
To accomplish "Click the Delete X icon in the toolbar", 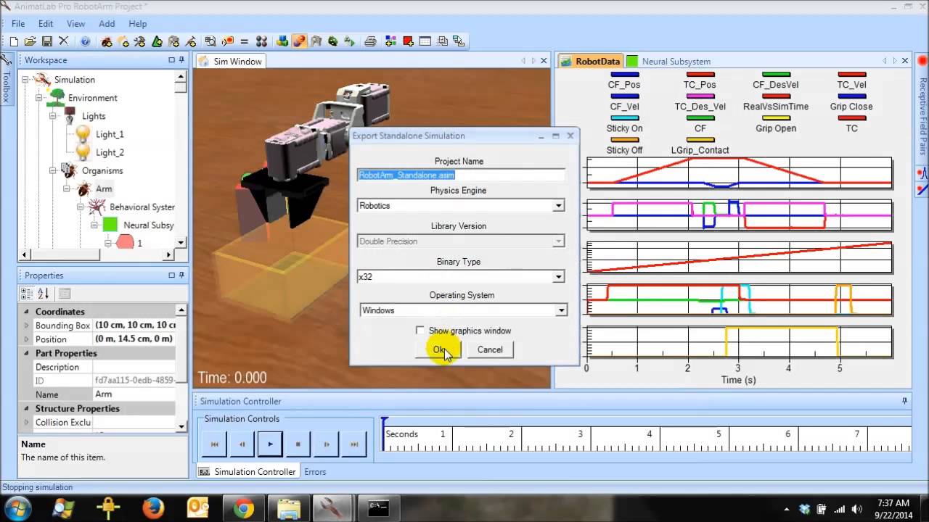I will (64, 42).
